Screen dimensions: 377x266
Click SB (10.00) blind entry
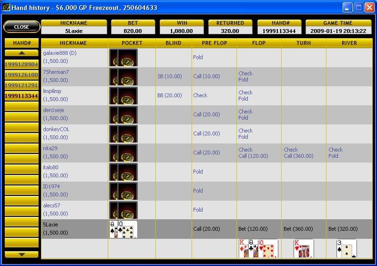[x=170, y=76]
